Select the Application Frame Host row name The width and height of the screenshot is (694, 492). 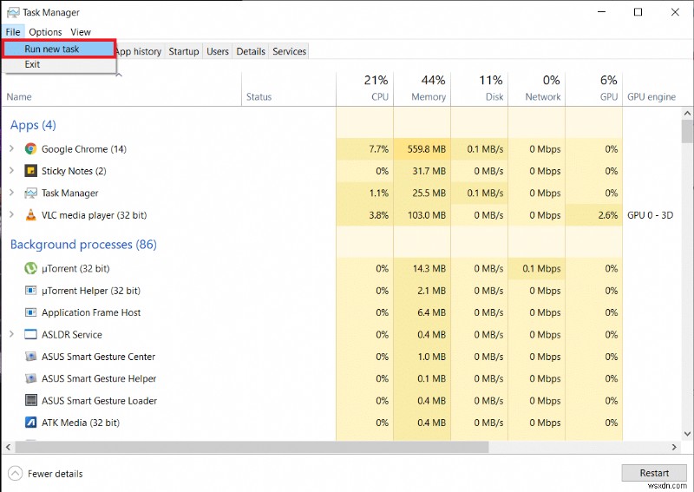(x=91, y=312)
